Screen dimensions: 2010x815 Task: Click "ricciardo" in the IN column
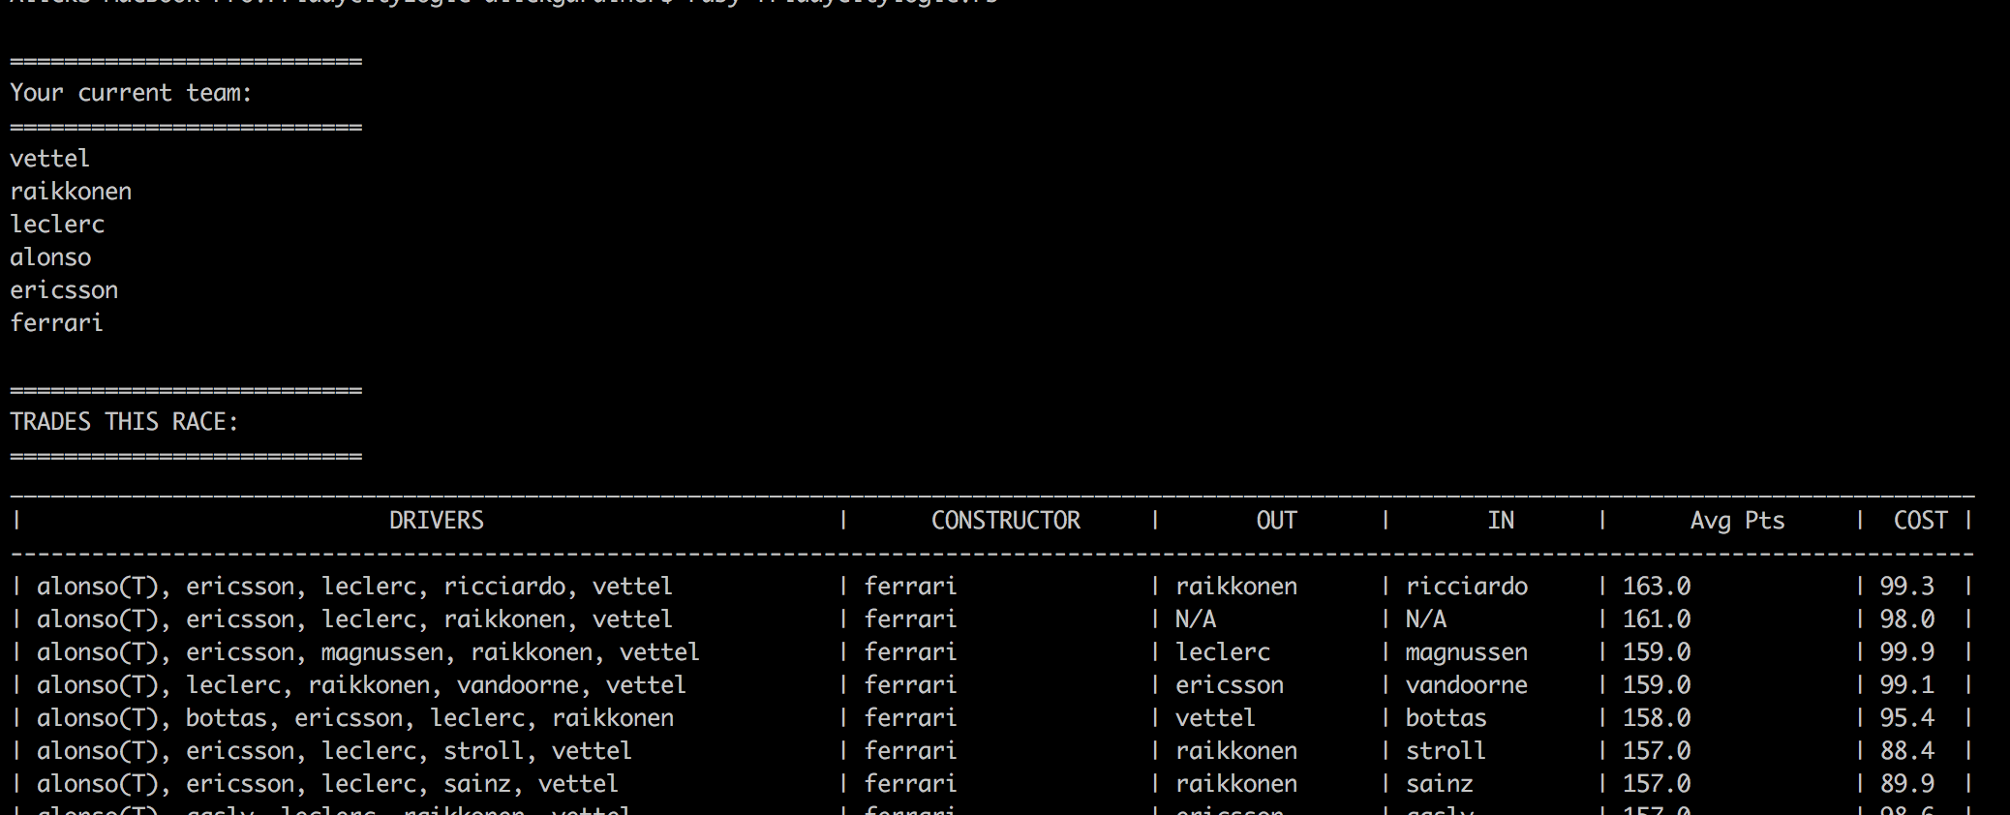pyautogui.click(x=1467, y=587)
